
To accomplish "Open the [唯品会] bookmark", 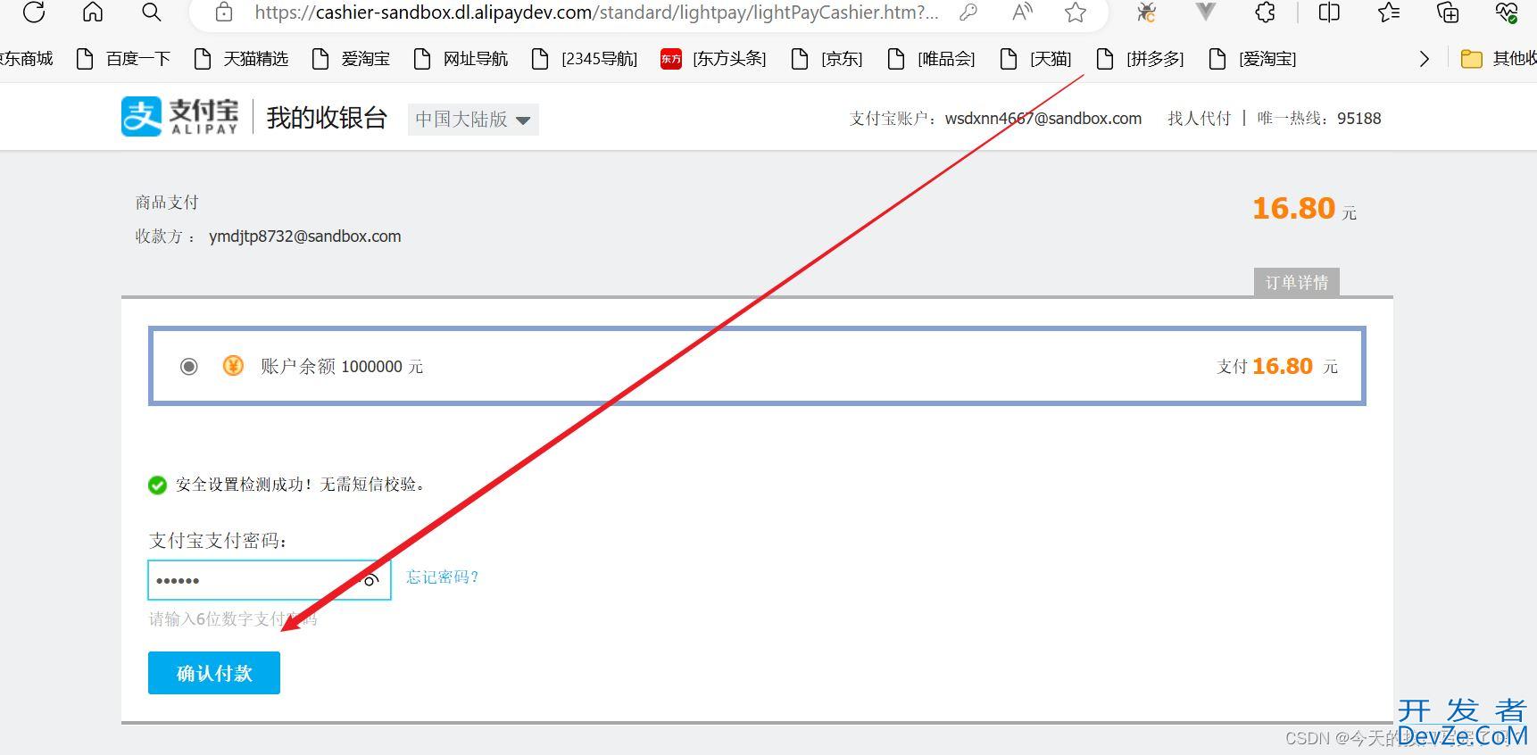I will point(931,59).
